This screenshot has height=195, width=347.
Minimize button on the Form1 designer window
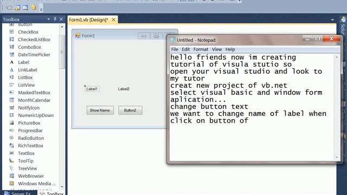[x=144, y=36]
